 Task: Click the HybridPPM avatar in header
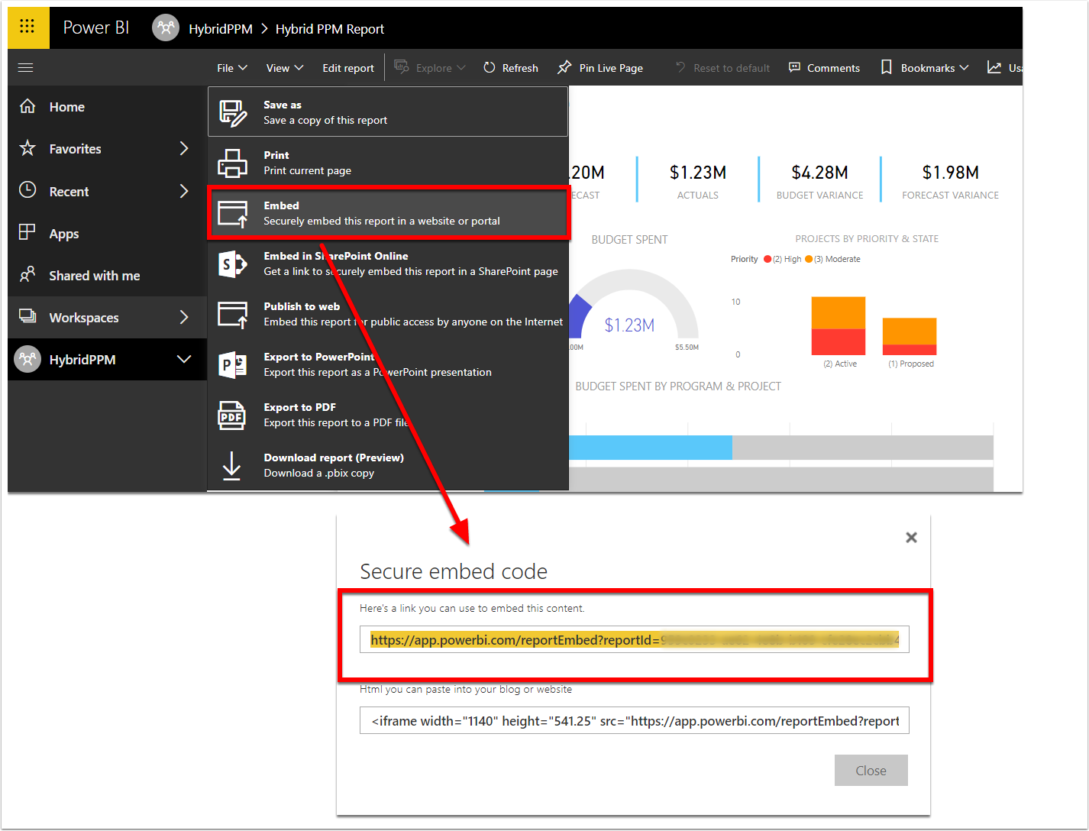point(166,28)
